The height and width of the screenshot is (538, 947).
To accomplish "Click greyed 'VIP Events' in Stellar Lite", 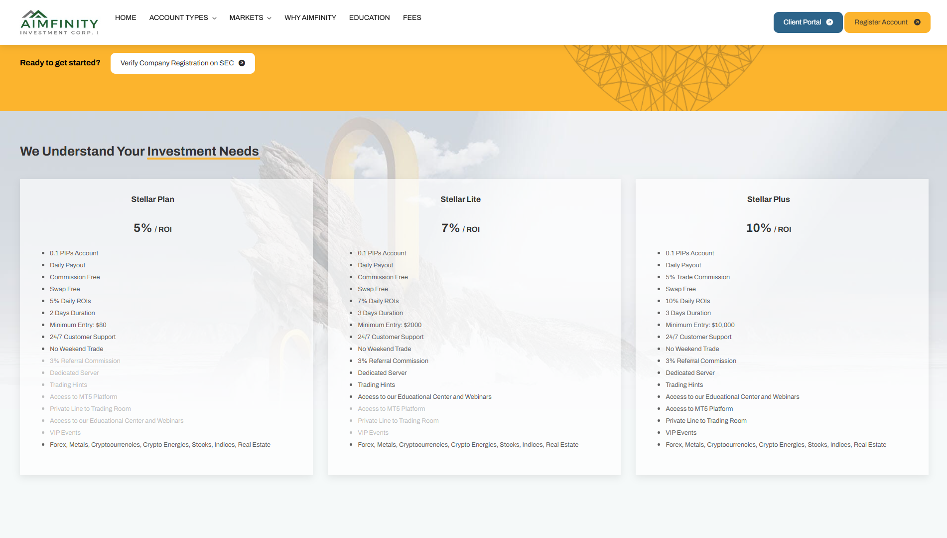I will [373, 433].
